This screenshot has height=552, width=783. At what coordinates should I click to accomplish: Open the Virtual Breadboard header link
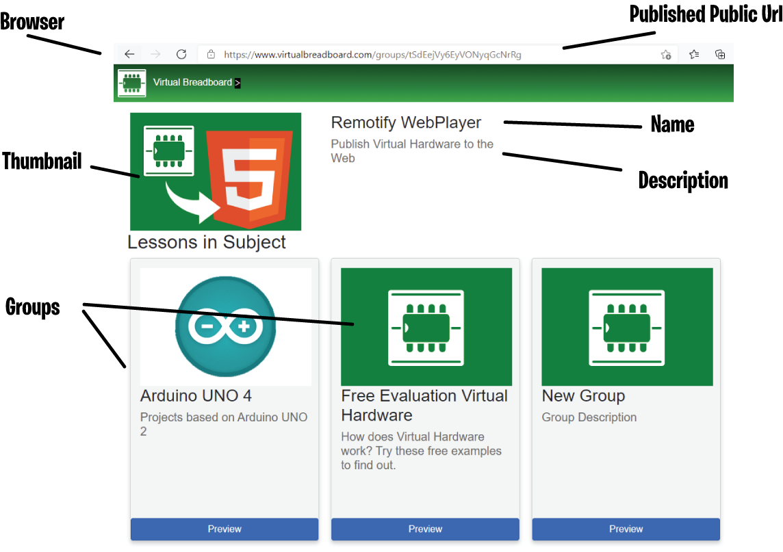click(x=192, y=82)
